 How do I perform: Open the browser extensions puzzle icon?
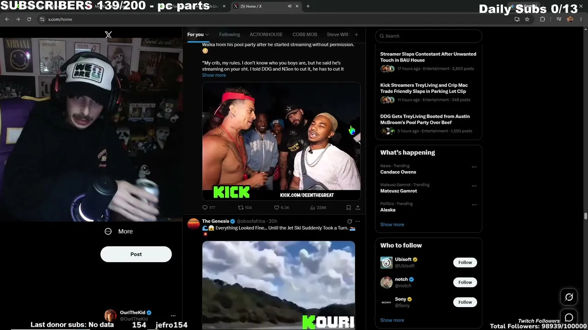pos(543,19)
